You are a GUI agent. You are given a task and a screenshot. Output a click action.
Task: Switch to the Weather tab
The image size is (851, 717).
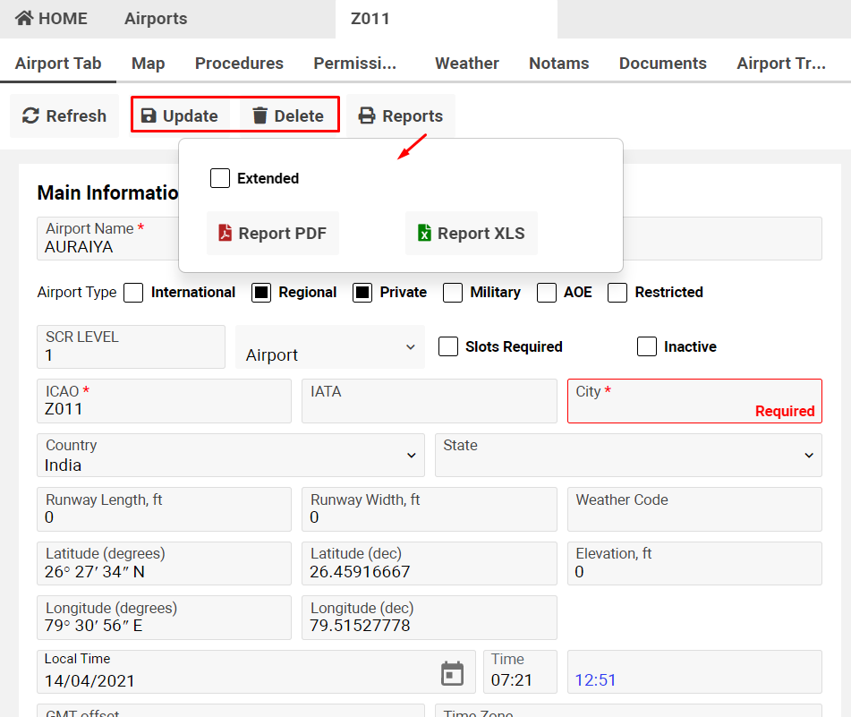pyautogui.click(x=466, y=64)
